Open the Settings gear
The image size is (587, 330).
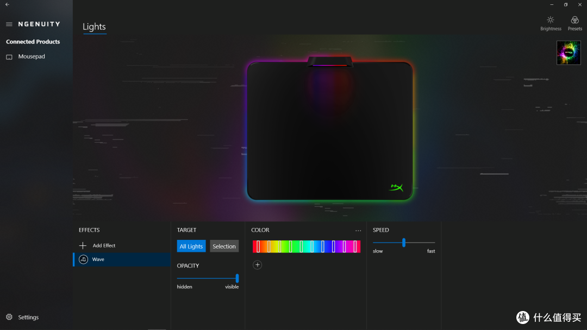pyautogui.click(x=9, y=317)
